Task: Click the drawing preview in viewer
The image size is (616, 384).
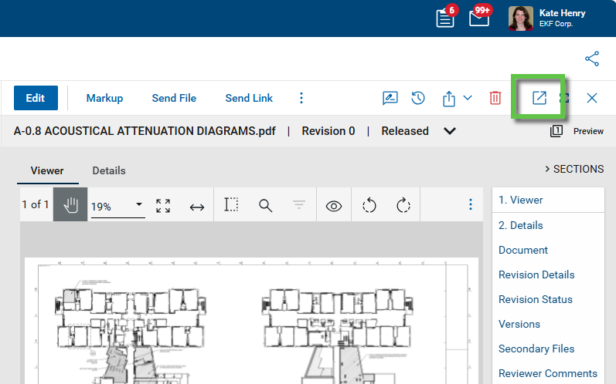Action: [x=251, y=324]
